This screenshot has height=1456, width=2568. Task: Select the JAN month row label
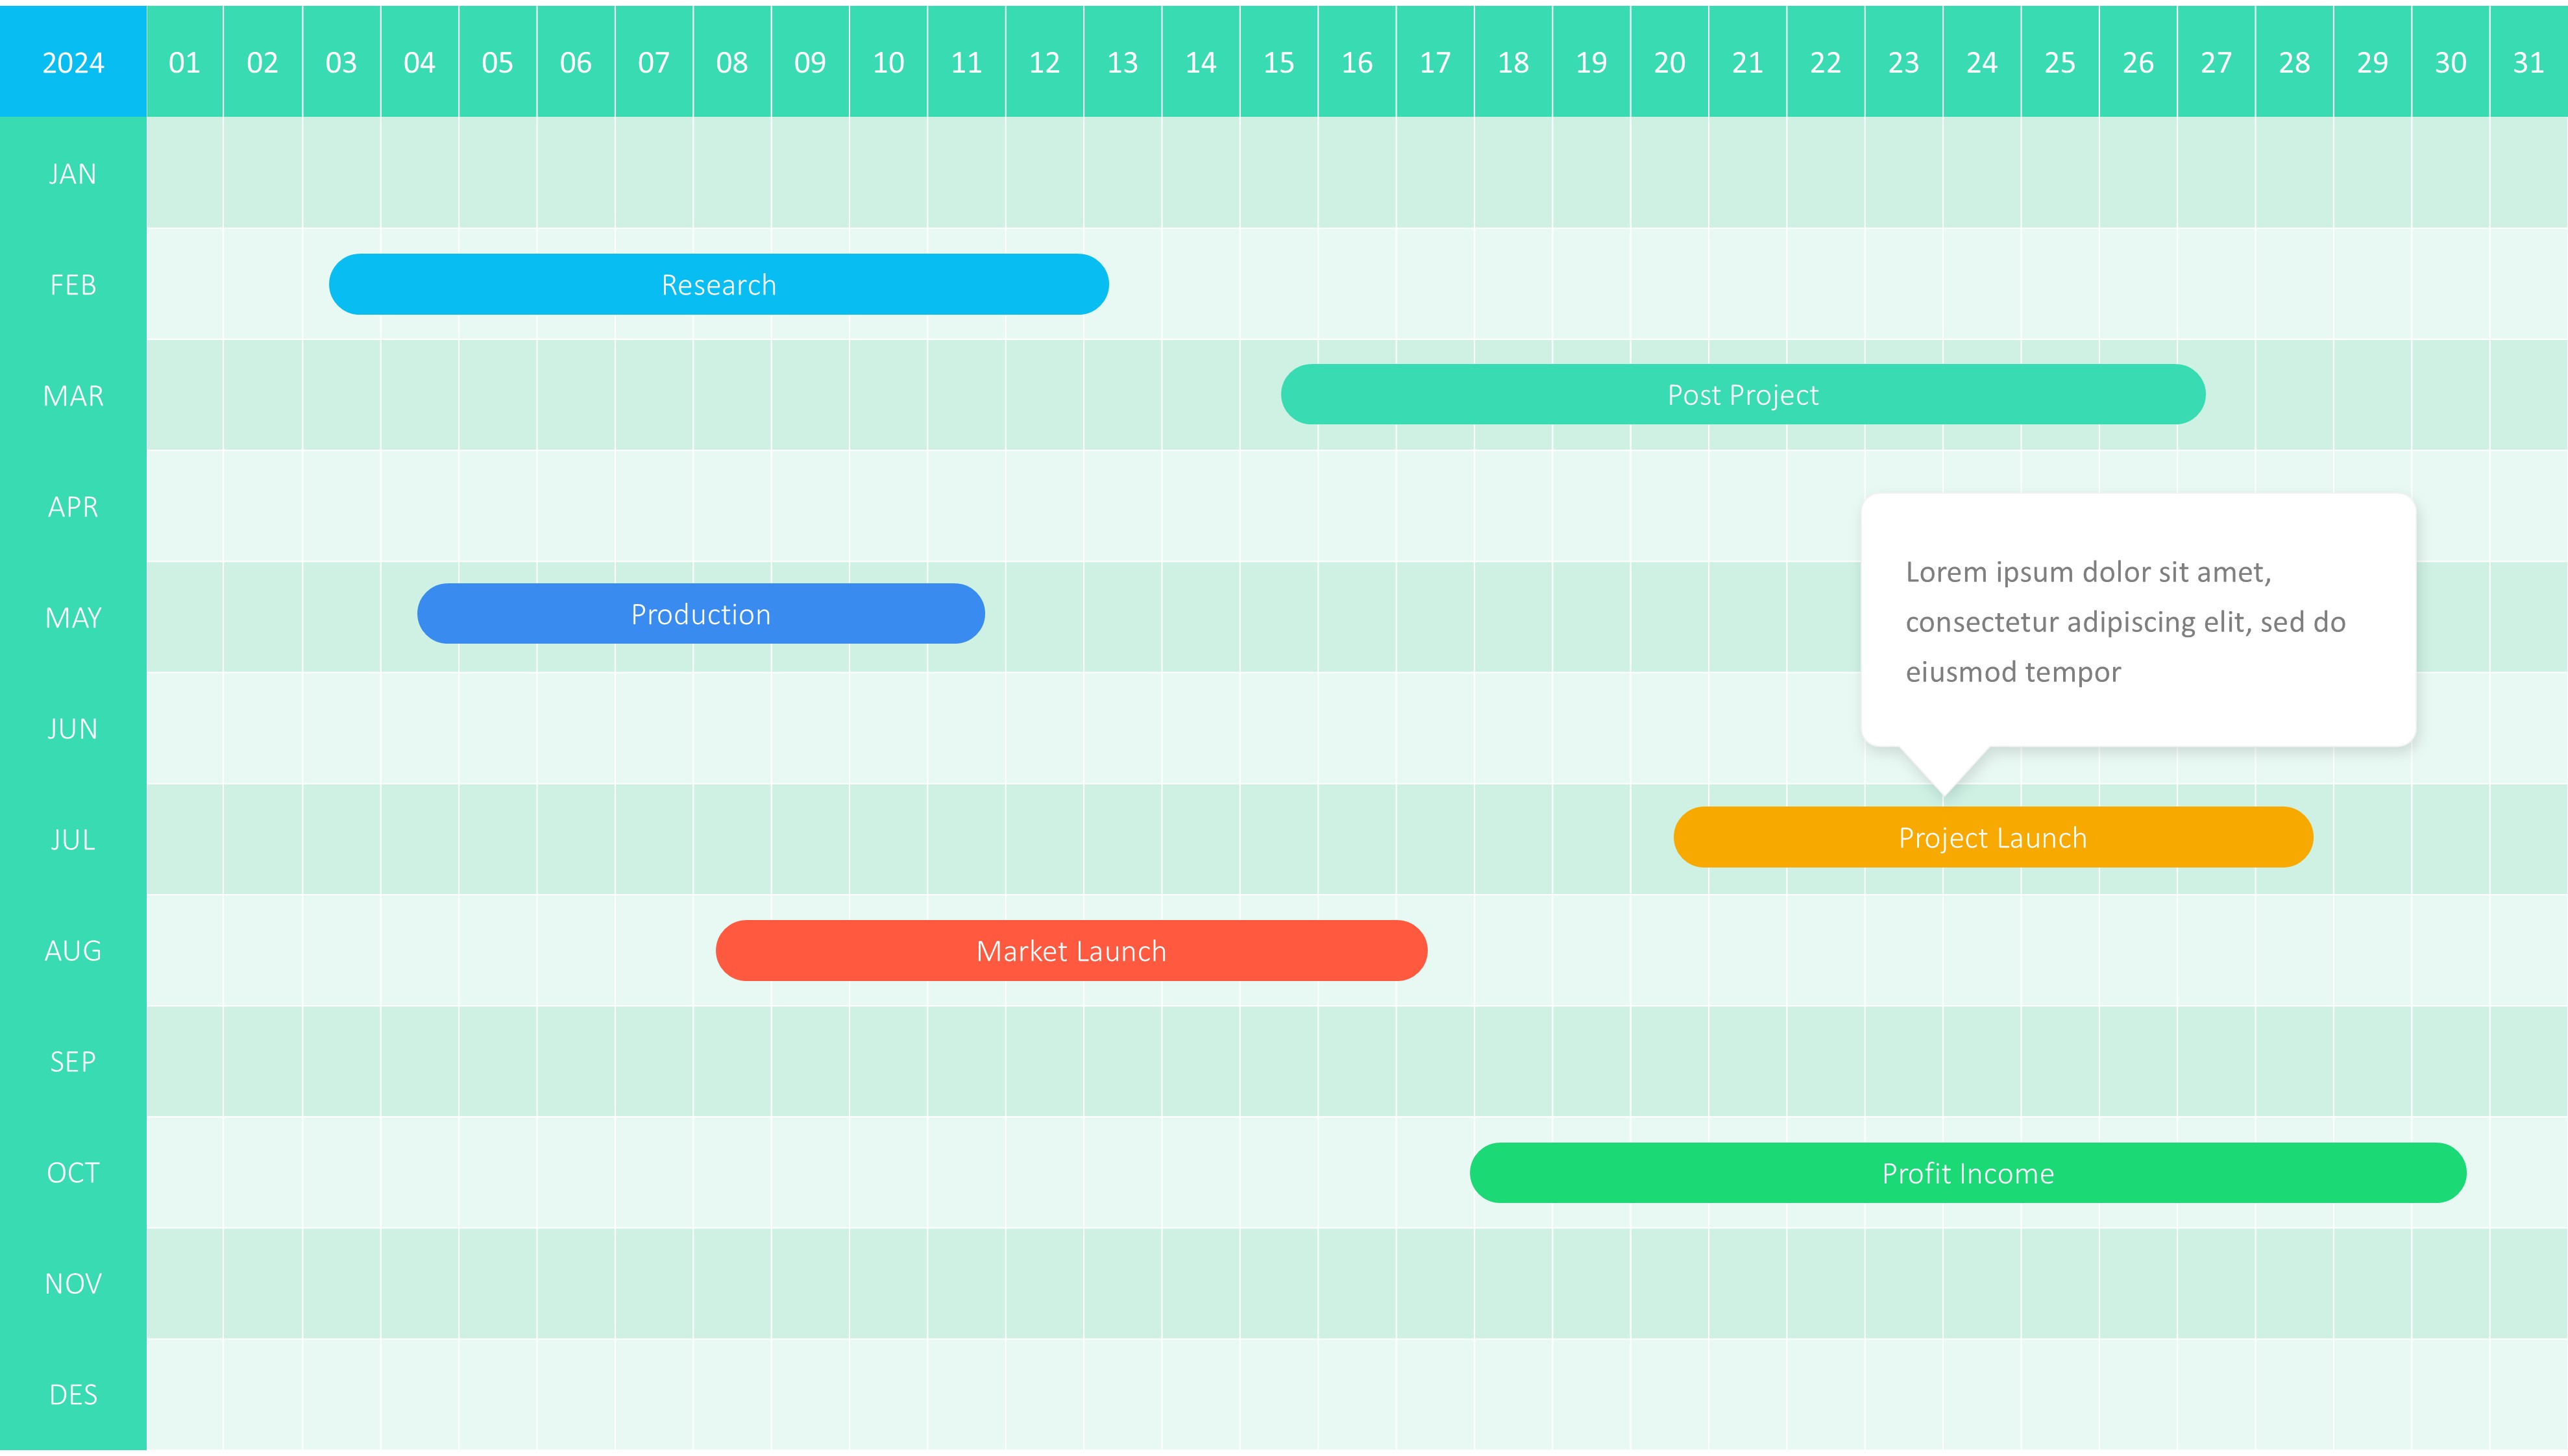pos(73,174)
